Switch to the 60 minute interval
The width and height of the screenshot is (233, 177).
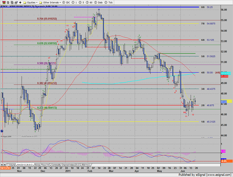89,2
